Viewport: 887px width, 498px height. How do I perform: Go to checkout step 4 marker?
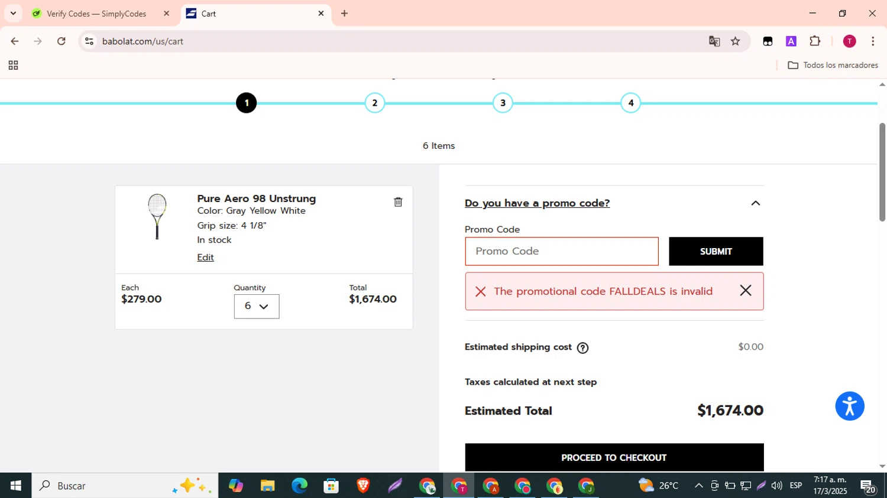tap(631, 103)
